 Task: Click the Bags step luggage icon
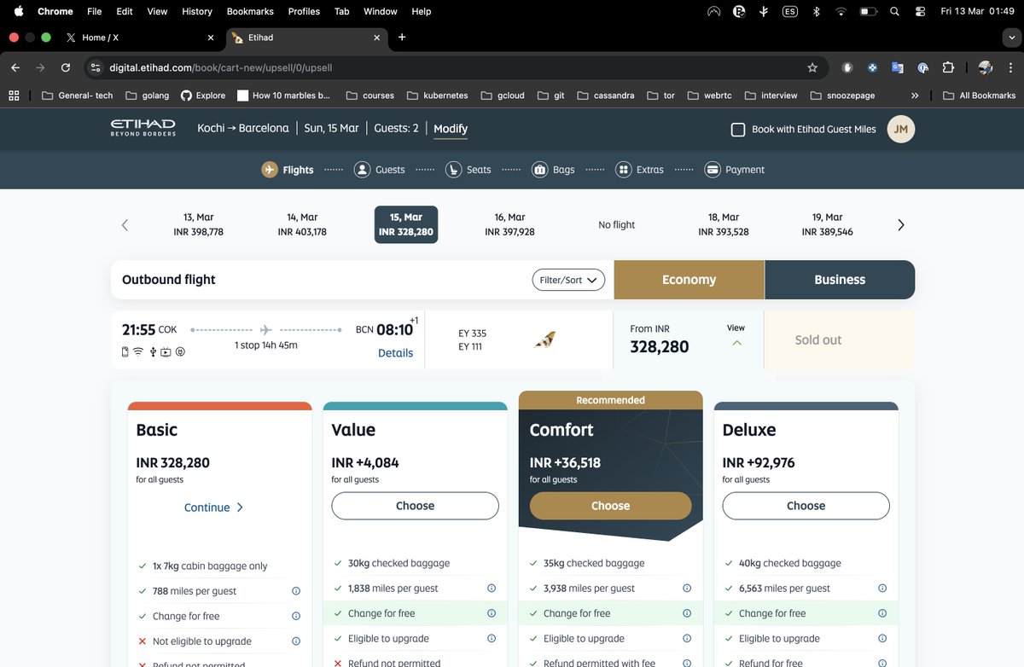coord(540,170)
